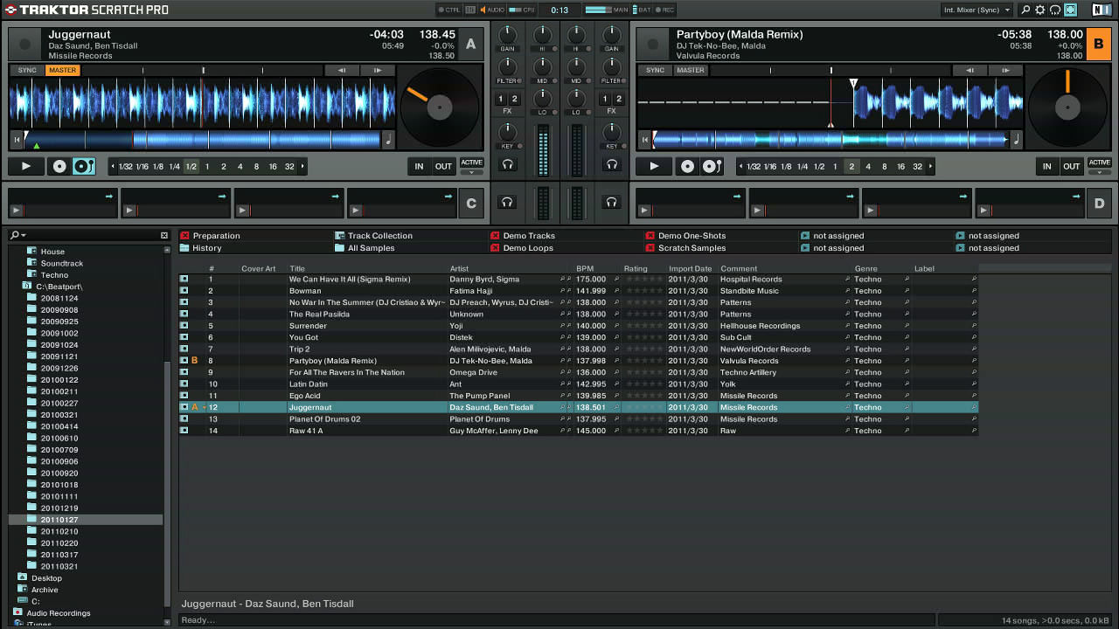Viewport: 1119px width, 629px height.
Task: Click the tick metronome note icon on Deck B
Action: click(1017, 139)
